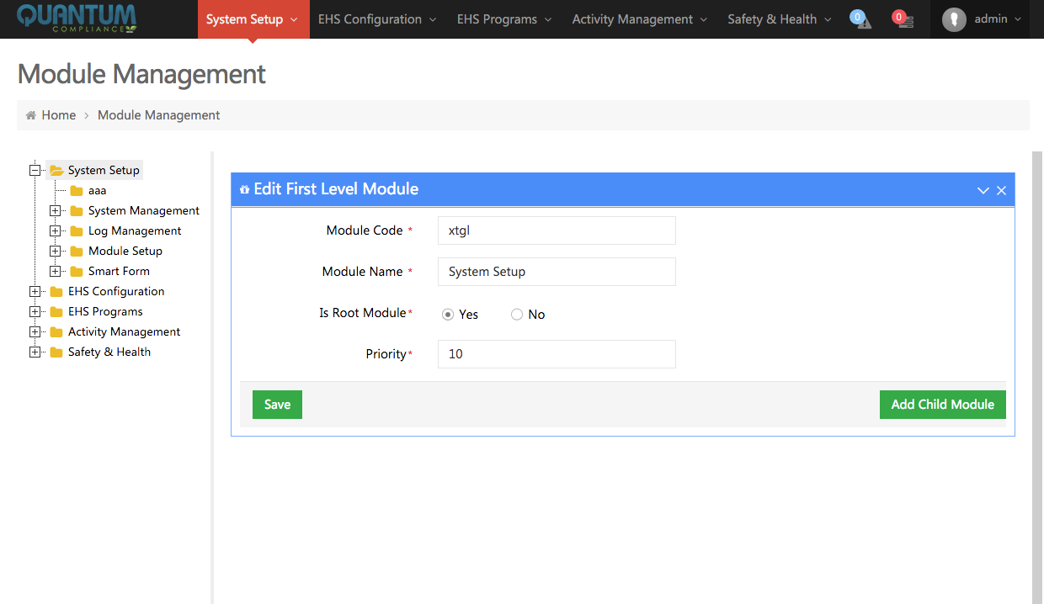Collapse the System Setup tree node
Image resolution: width=1044 pixels, height=604 pixels.
[x=35, y=170]
